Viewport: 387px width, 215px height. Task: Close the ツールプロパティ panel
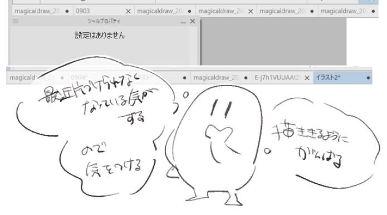(193, 21)
